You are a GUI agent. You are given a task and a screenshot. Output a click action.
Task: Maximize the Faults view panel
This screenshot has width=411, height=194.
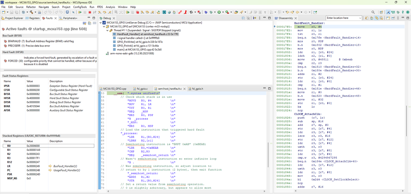[x=93, y=18]
